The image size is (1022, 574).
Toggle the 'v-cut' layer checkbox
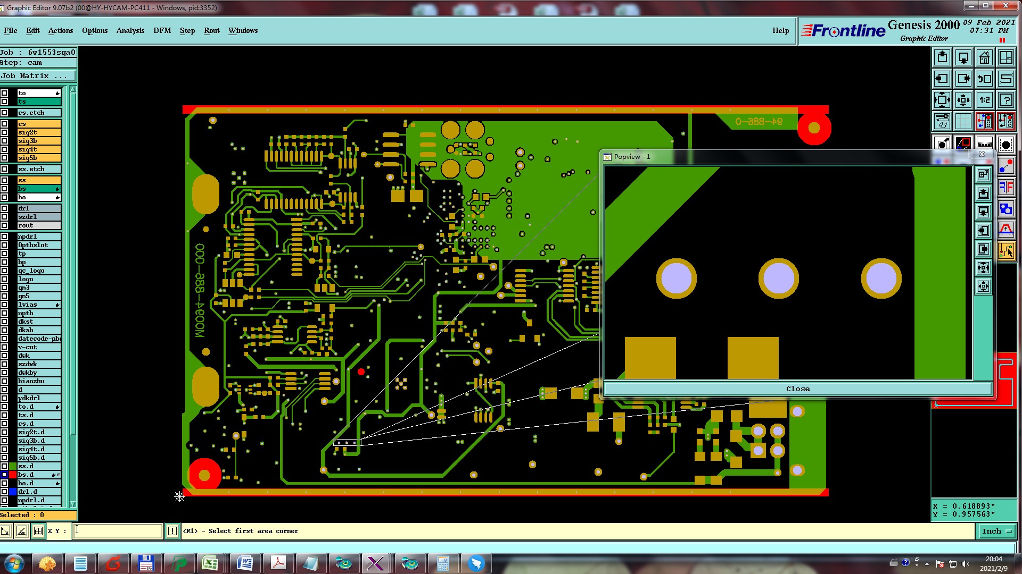[4, 347]
